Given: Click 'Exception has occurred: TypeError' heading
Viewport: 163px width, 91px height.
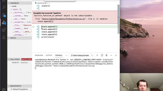Looking at the screenshot, I should pos(47,13).
